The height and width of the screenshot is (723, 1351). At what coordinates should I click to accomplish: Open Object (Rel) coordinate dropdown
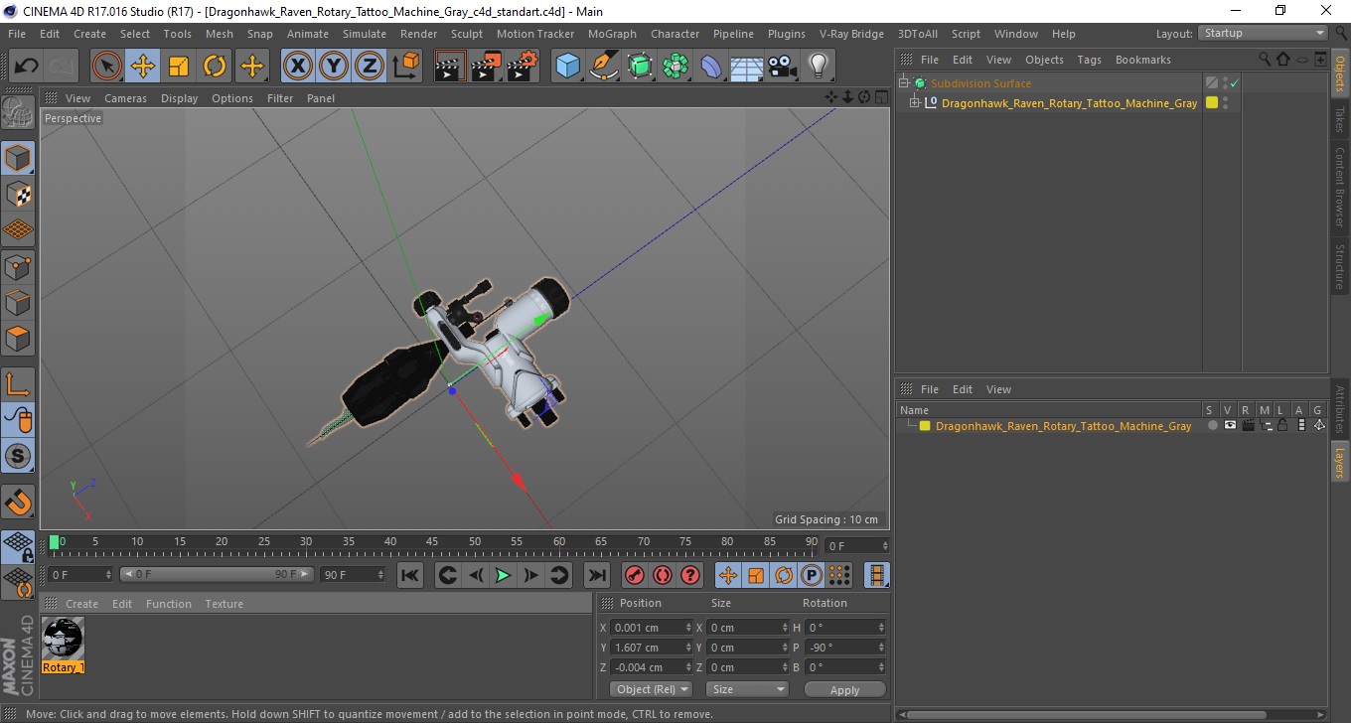[652, 689]
